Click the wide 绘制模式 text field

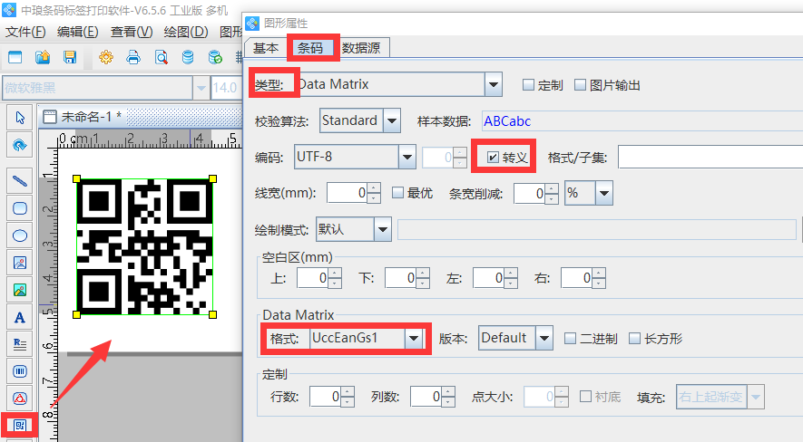[597, 229]
